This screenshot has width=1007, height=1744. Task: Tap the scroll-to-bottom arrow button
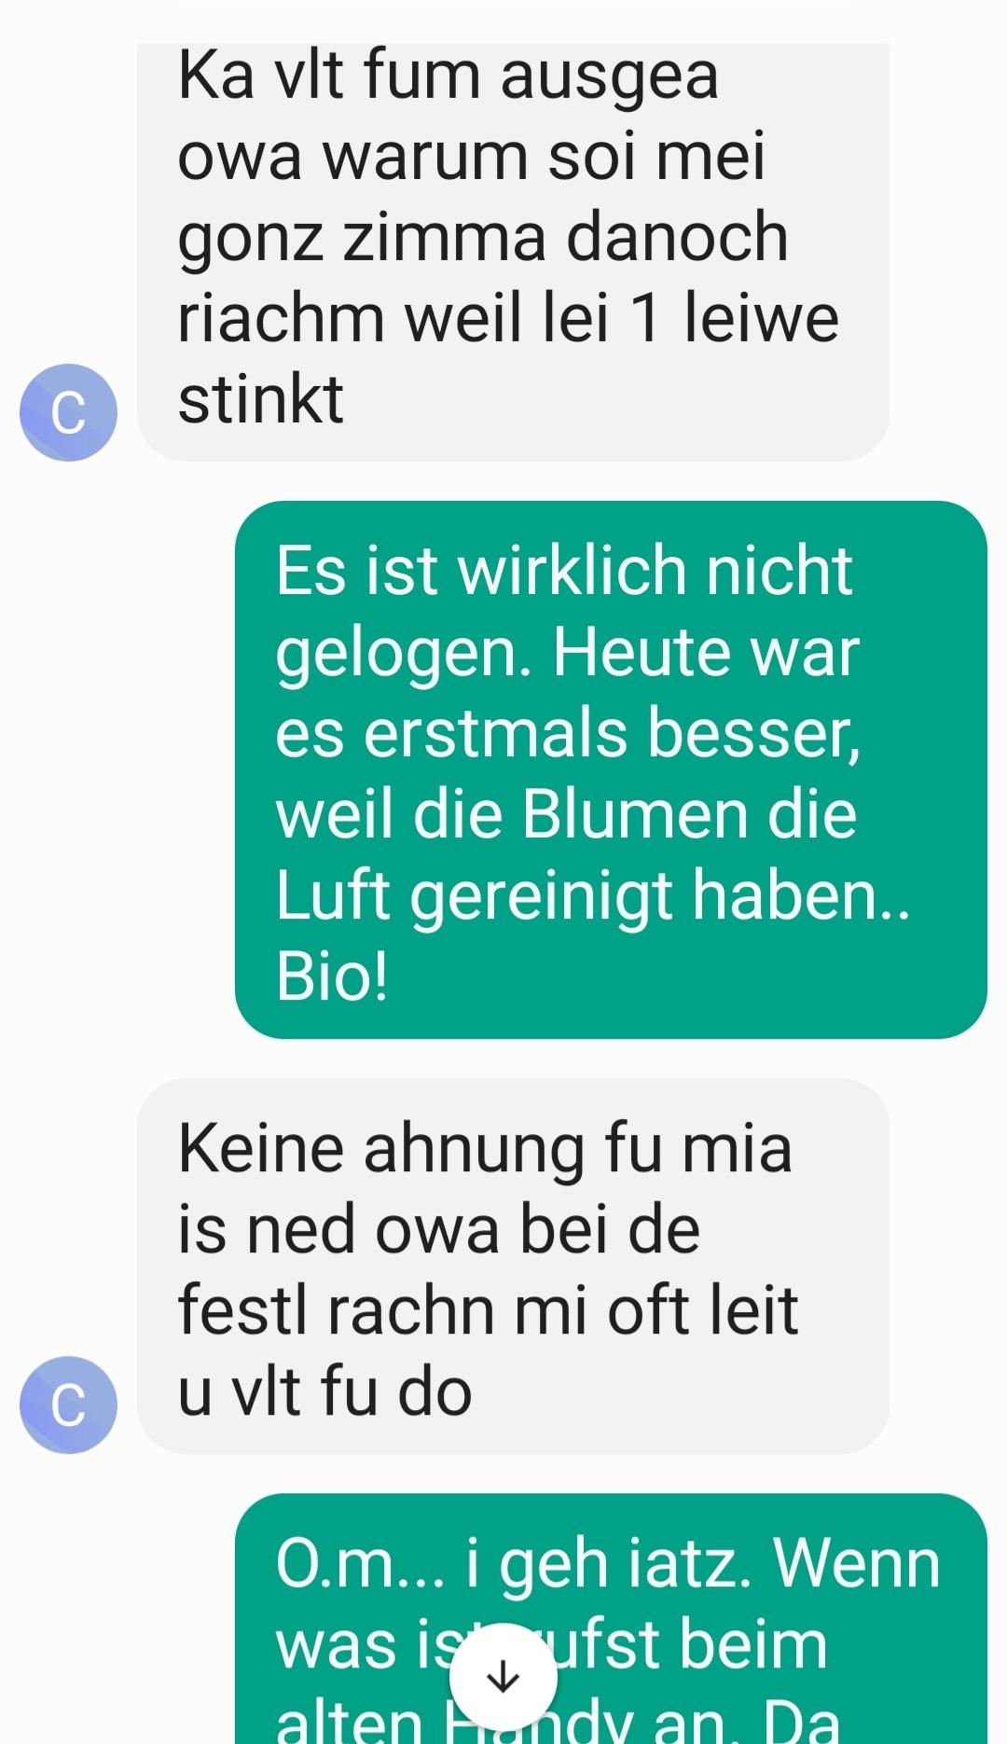pyautogui.click(x=504, y=1677)
